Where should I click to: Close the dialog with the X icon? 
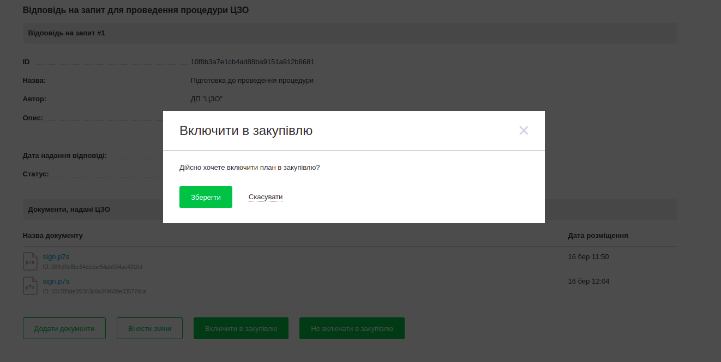pyautogui.click(x=524, y=131)
